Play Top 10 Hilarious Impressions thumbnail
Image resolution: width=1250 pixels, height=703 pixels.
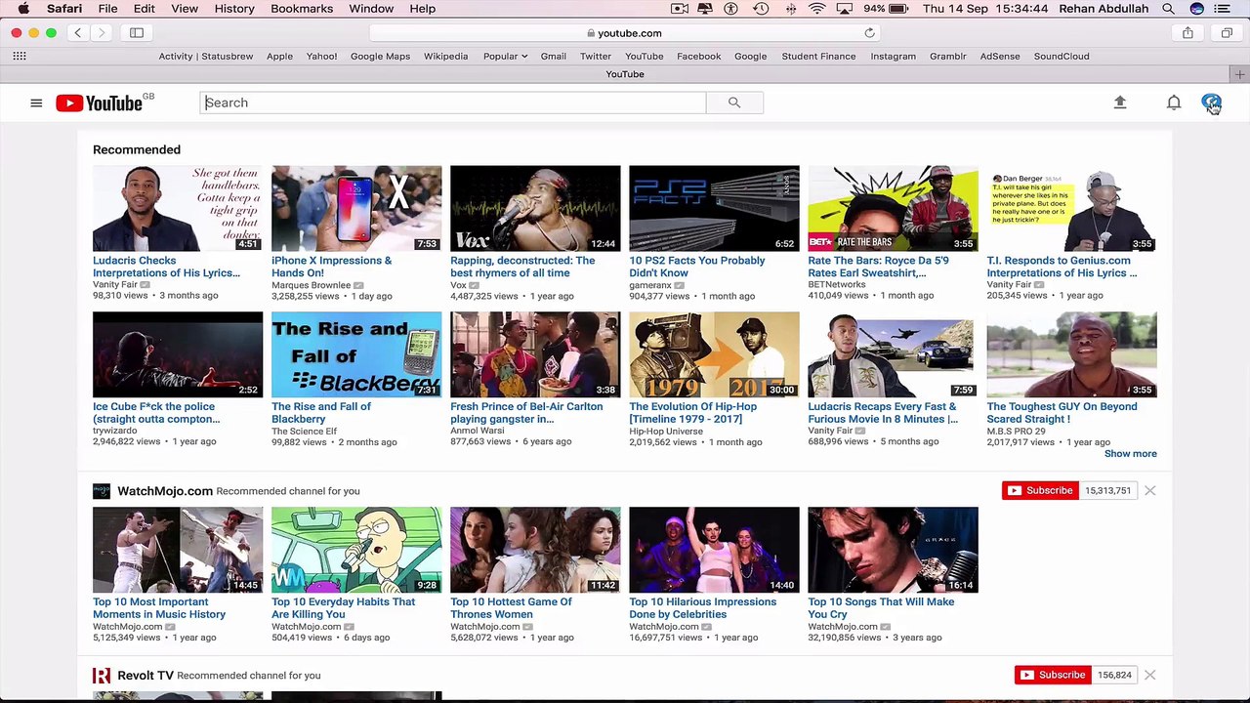pyautogui.click(x=714, y=550)
